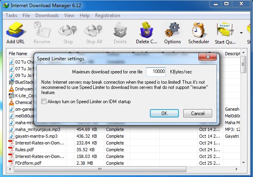Click the music icon of 07 Tu Jo file

(x=11, y=69)
